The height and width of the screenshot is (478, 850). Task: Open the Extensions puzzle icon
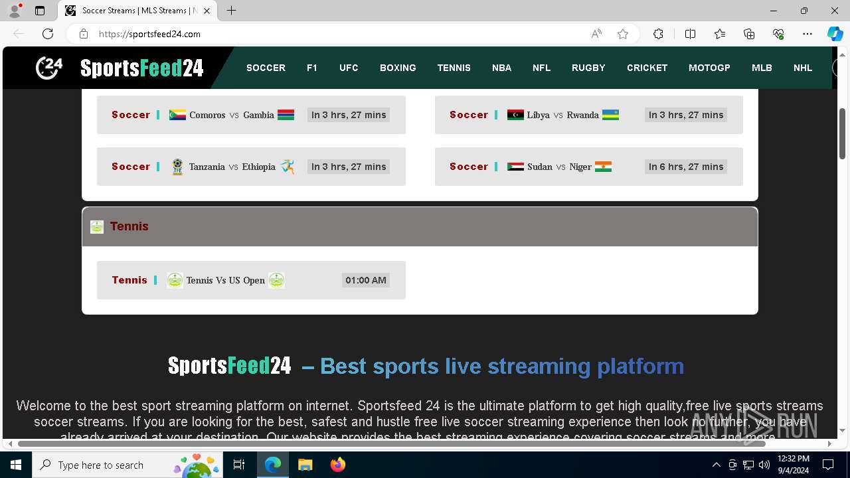click(x=658, y=34)
